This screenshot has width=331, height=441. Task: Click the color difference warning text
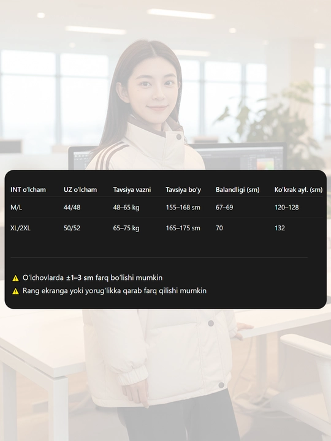coord(114,291)
